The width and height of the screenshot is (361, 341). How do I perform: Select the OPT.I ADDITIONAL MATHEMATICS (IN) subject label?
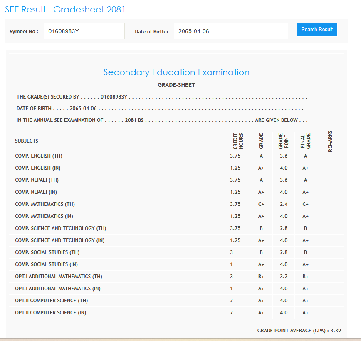click(58, 289)
